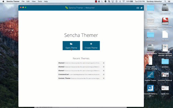Click the Sandeep Adwankar user name menu
173x108 pixels.
154,1
